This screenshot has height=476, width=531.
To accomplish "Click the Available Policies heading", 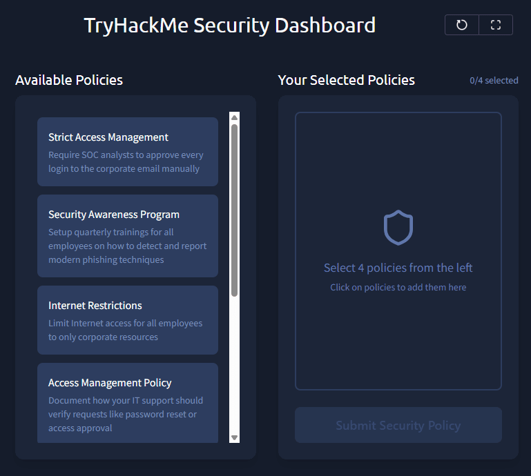I will point(69,80).
